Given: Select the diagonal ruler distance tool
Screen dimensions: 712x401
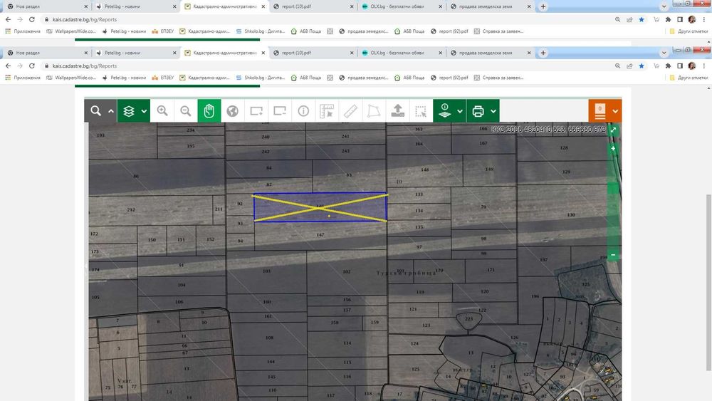Looking at the screenshot, I should pos(350,111).
